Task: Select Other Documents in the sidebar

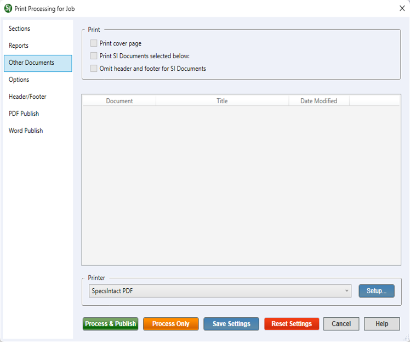Action: point(38,63)
